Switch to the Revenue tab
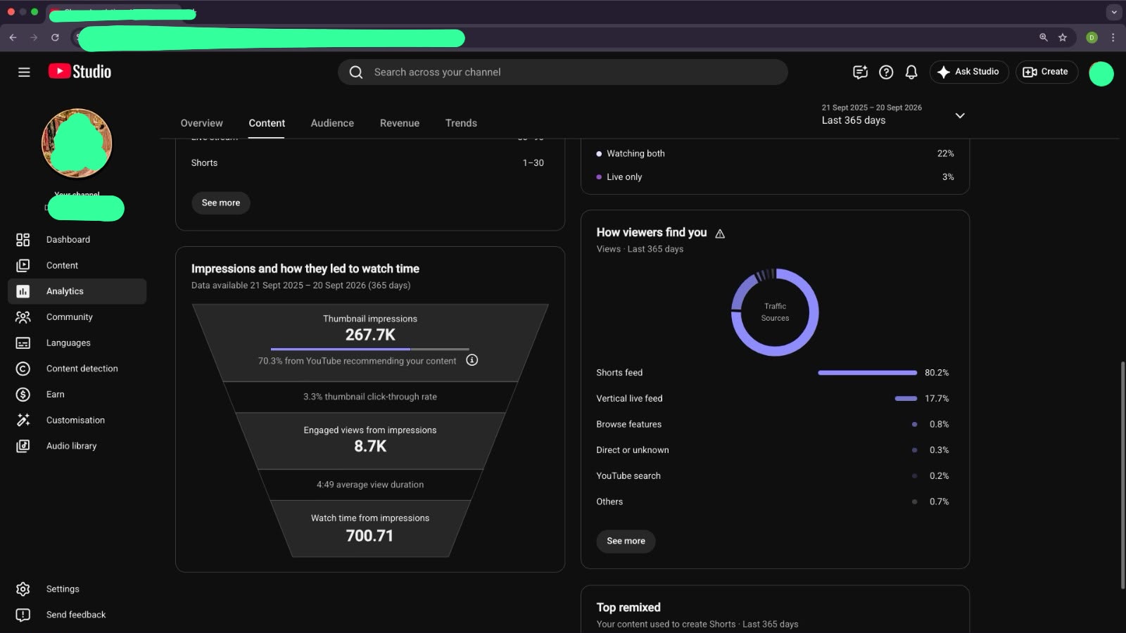 400,123
